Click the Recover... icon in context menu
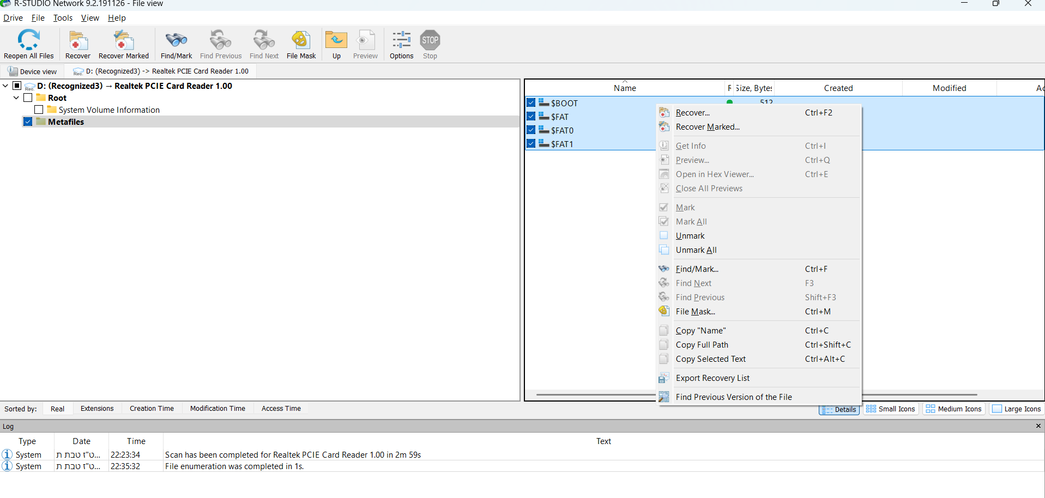Viewport: 1045px width, 498px height. (664, 113)
